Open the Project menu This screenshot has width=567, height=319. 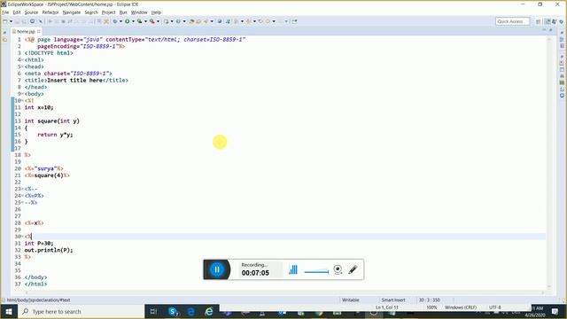tap(108, 12)
